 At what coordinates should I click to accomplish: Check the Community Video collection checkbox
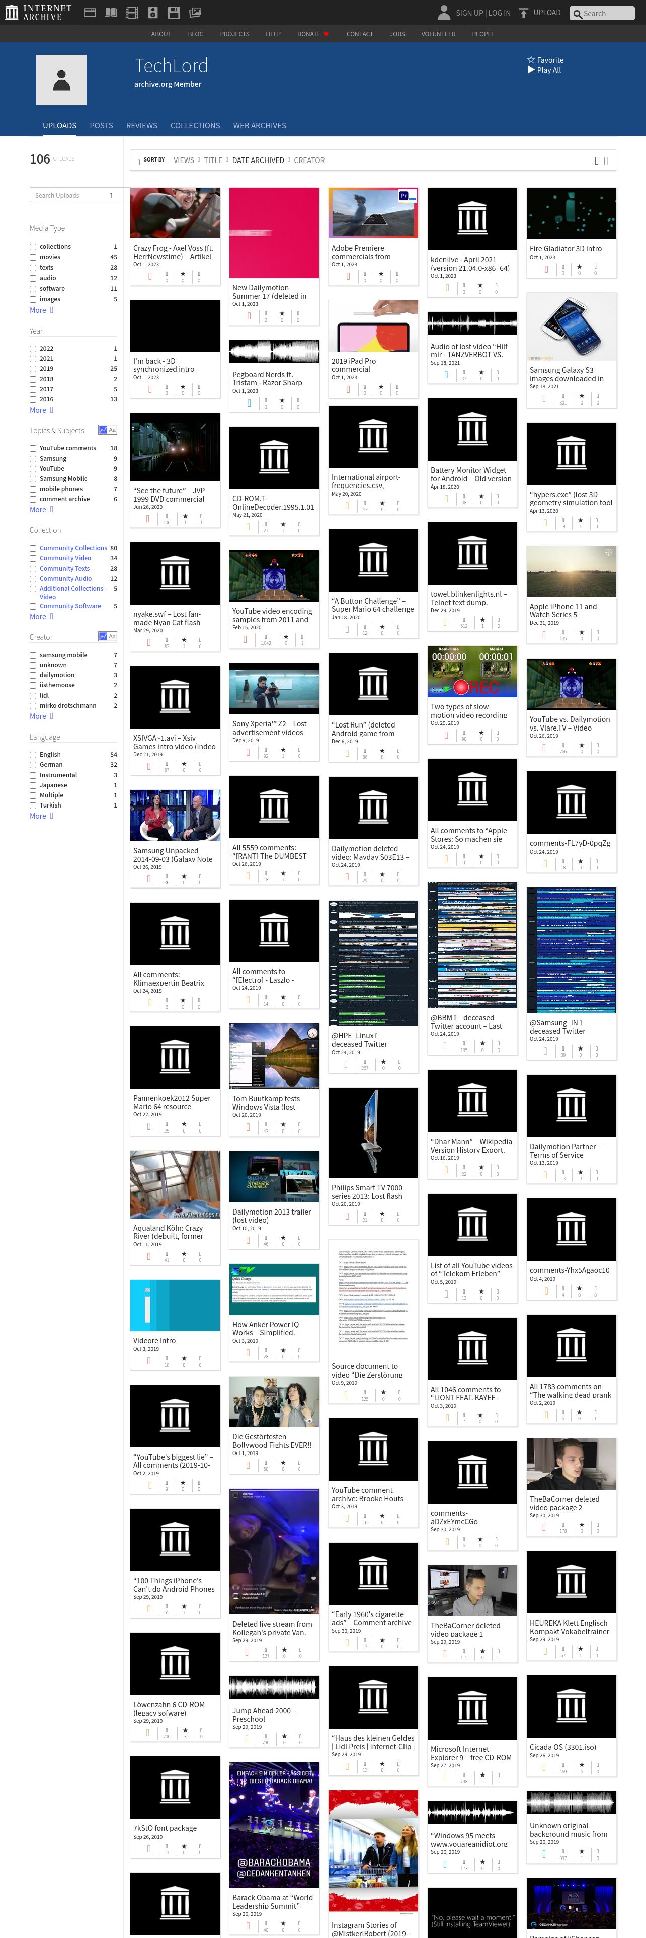[33, 559]
